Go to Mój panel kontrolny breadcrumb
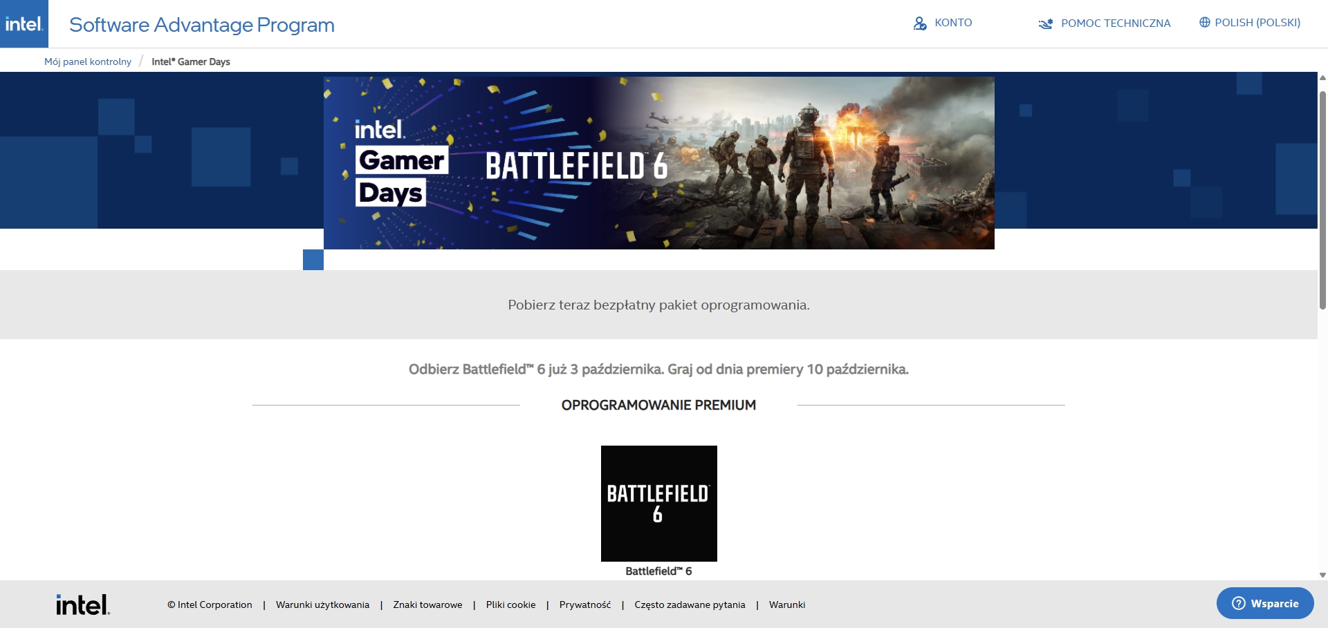1328x628 pixels. point(88,61)
